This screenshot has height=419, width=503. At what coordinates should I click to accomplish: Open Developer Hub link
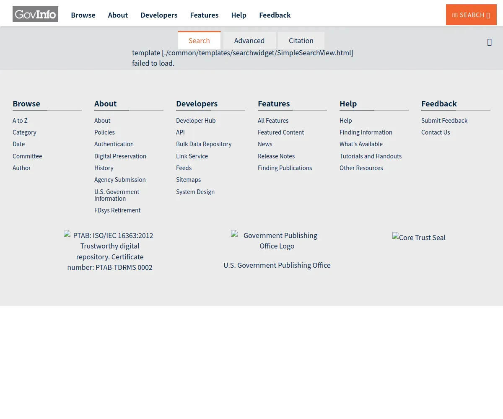click(196, 121)
